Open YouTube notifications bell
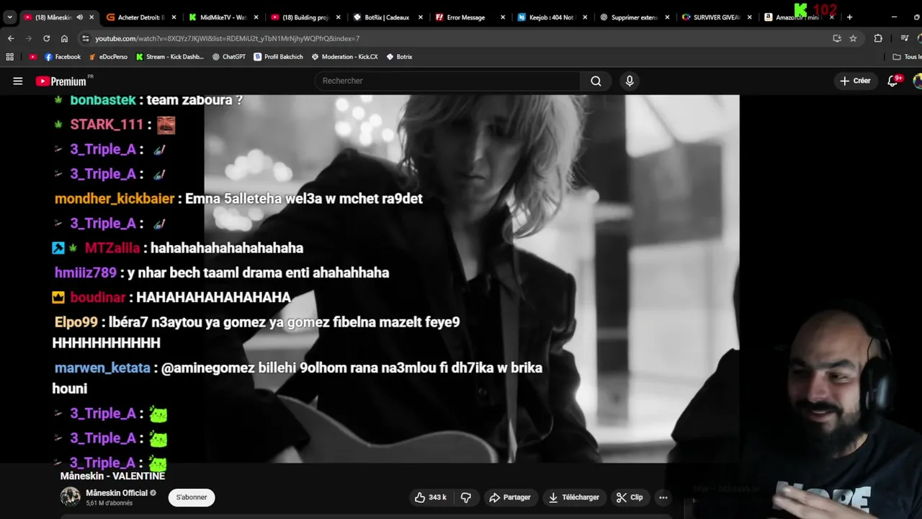This screenshot has height=519, width=922. 893,81
